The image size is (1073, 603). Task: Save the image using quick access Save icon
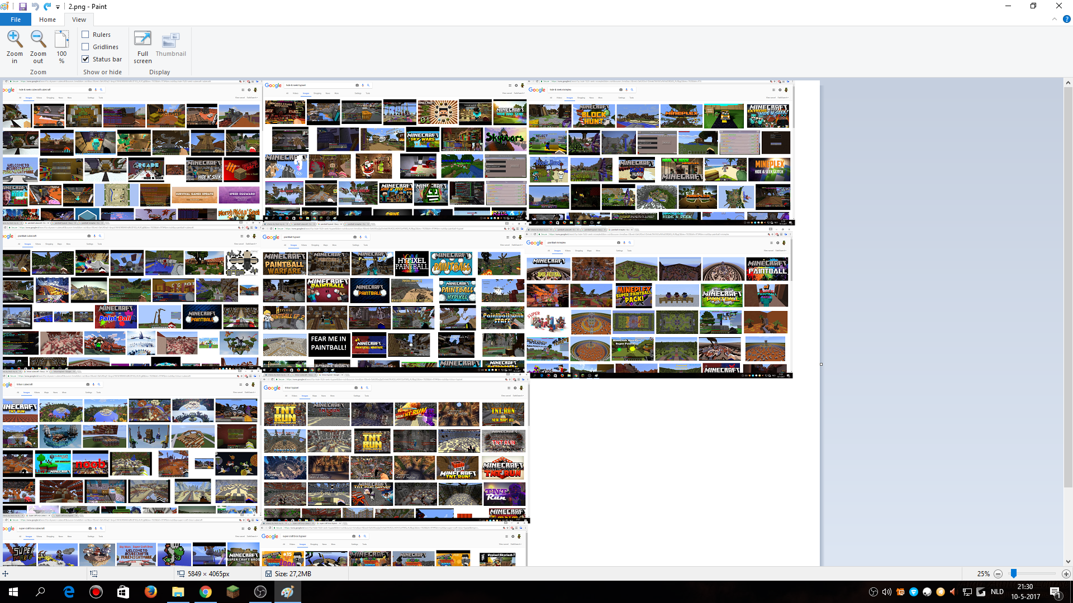click(23, 7)
